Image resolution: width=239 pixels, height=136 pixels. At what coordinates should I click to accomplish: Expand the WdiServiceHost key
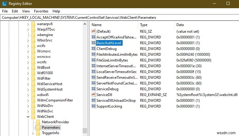pos(28,84)
